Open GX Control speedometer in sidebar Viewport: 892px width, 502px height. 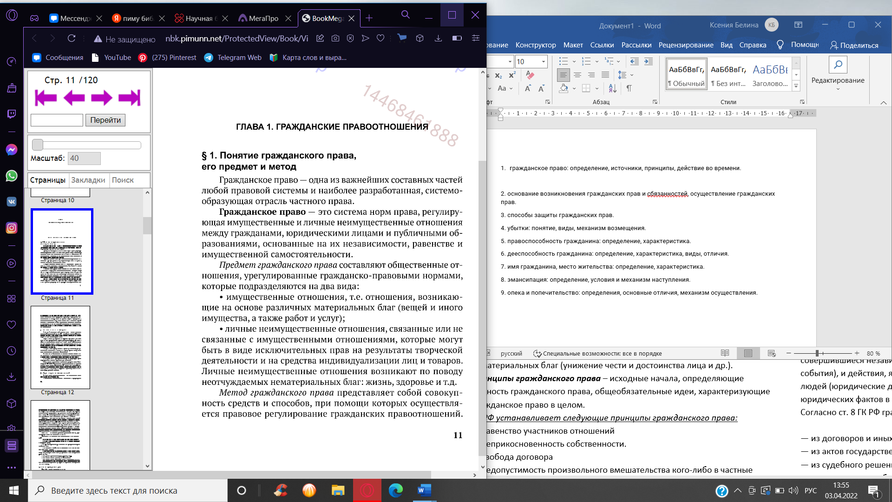coord(12,62)
